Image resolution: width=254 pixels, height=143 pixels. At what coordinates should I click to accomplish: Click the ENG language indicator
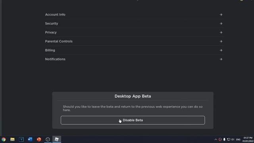[x=238, y=139]
